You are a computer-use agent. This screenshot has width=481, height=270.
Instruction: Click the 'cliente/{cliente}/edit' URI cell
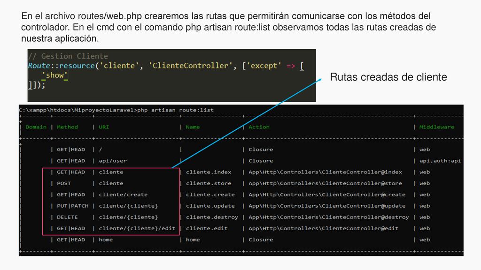pos(137,228)
